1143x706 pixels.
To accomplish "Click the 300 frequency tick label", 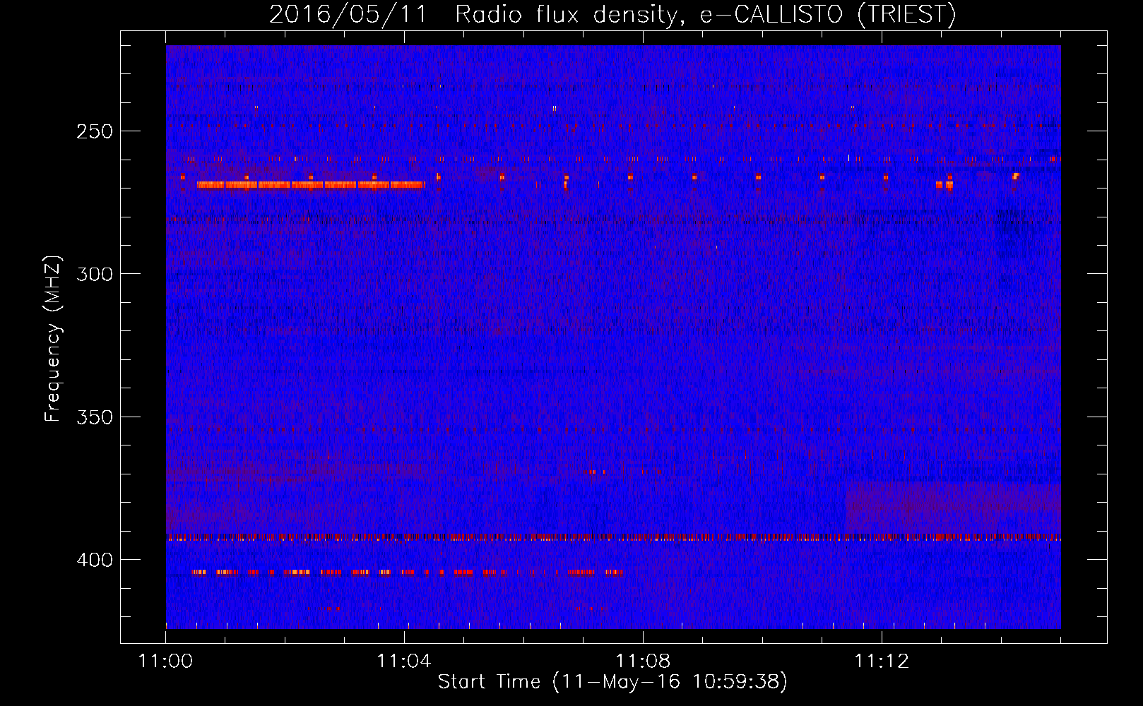I will (95, 274).
